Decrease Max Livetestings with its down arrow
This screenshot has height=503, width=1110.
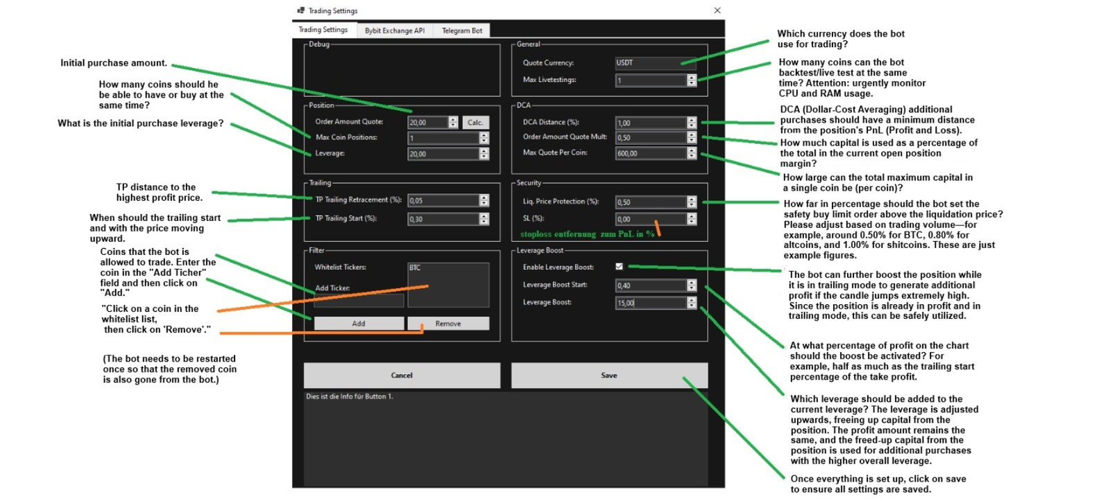point(692,83)
